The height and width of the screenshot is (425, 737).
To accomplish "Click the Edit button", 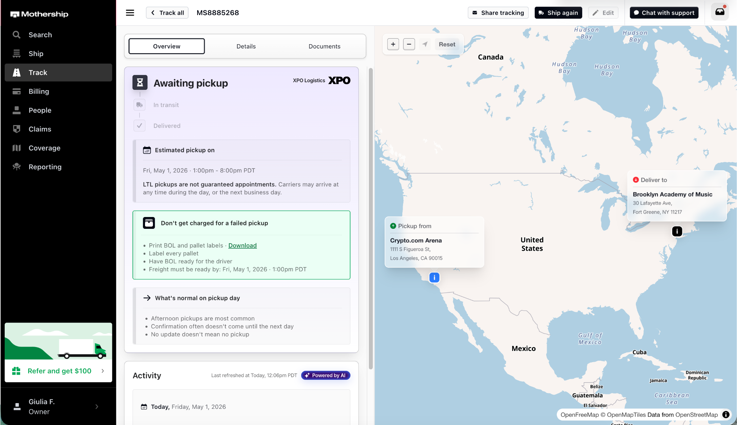I will tap(603, 13).
